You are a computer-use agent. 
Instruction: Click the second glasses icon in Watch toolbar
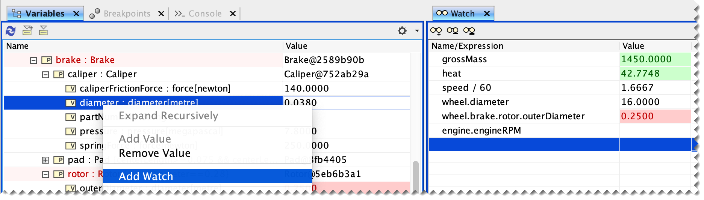pos(453,31)
